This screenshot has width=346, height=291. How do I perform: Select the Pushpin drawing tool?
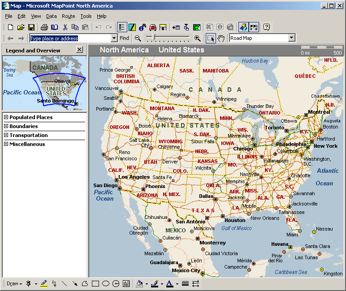pos(29,283)
